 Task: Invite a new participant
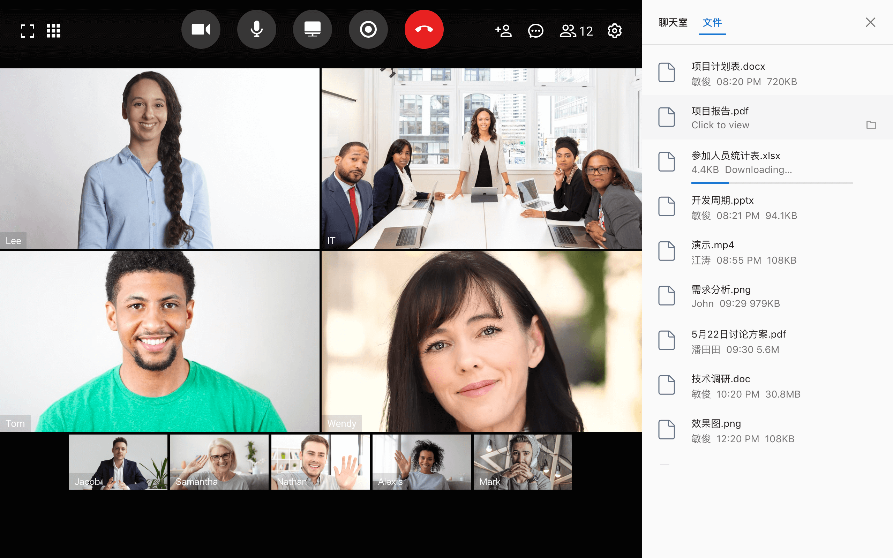click(x=504, y=31)
